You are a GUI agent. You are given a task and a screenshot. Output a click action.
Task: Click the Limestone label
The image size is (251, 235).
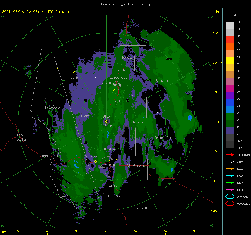53,108
